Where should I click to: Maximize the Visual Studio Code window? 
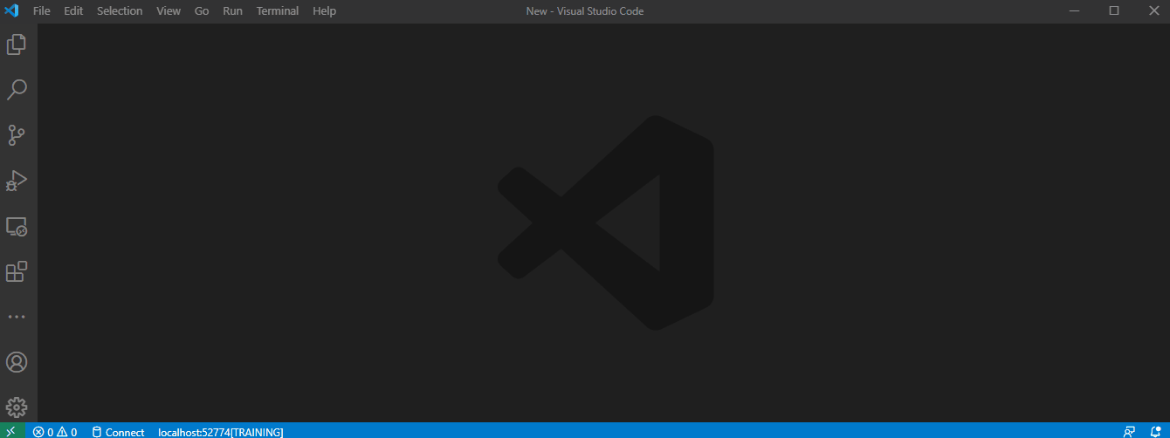[x=1114, y=11]
